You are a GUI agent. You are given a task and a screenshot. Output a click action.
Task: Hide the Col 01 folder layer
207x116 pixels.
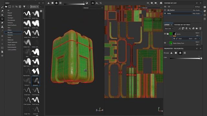pos(165,34)
